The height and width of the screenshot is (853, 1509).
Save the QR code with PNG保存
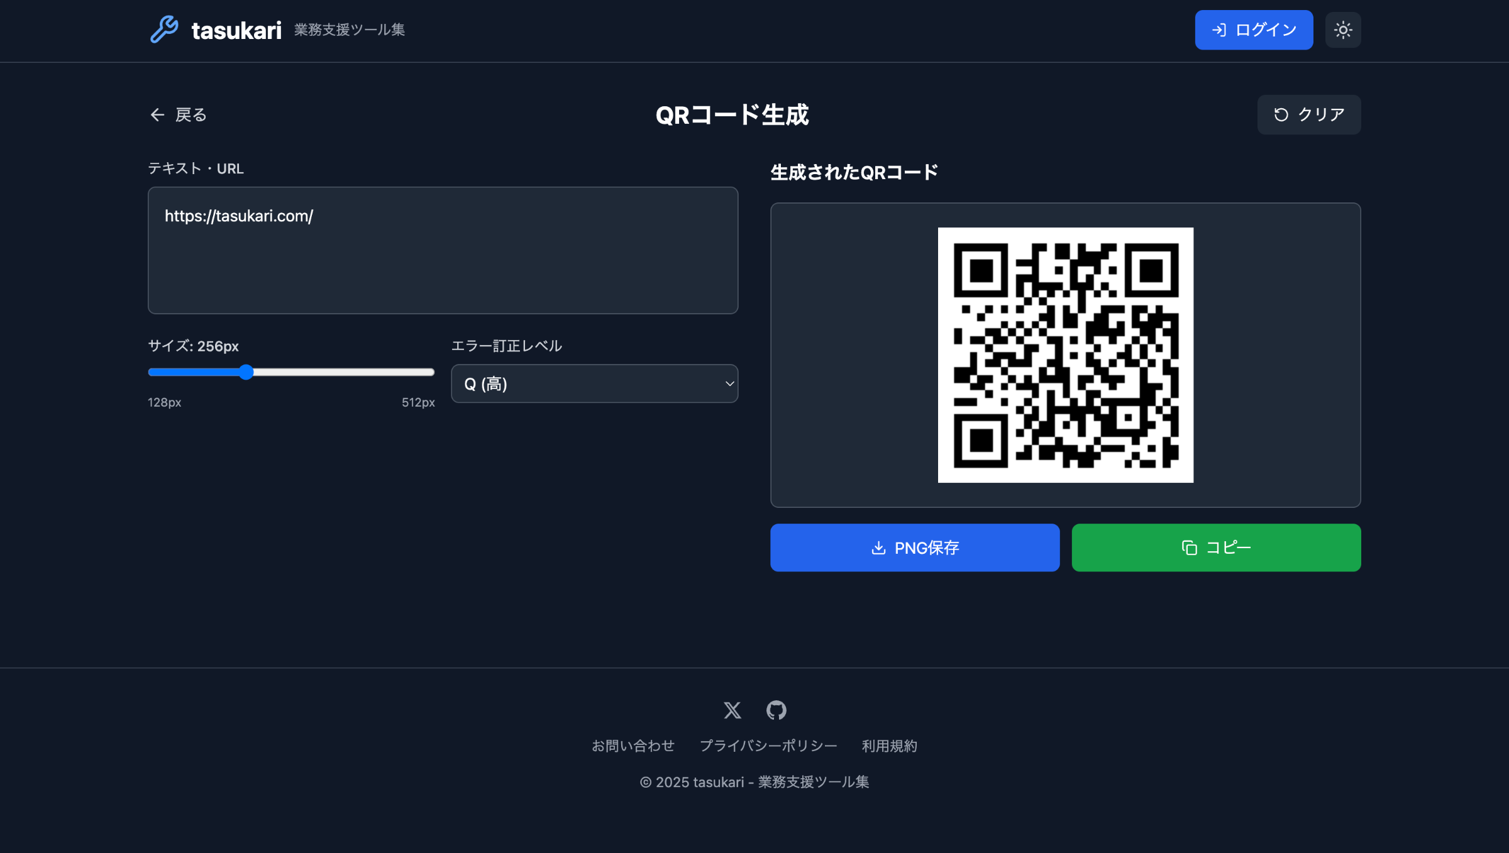915,548
